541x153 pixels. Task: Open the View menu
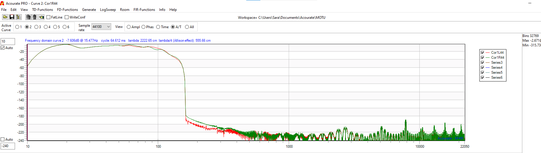[x=24, y=10]
